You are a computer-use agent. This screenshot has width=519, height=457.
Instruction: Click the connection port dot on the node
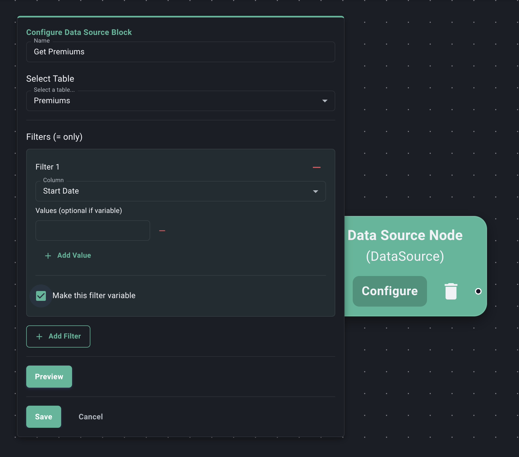pos(478,292)
